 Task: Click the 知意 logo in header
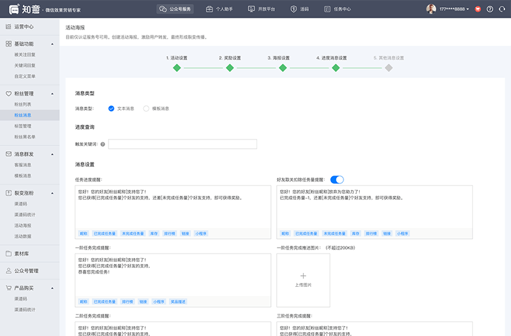tap(24, 9)
